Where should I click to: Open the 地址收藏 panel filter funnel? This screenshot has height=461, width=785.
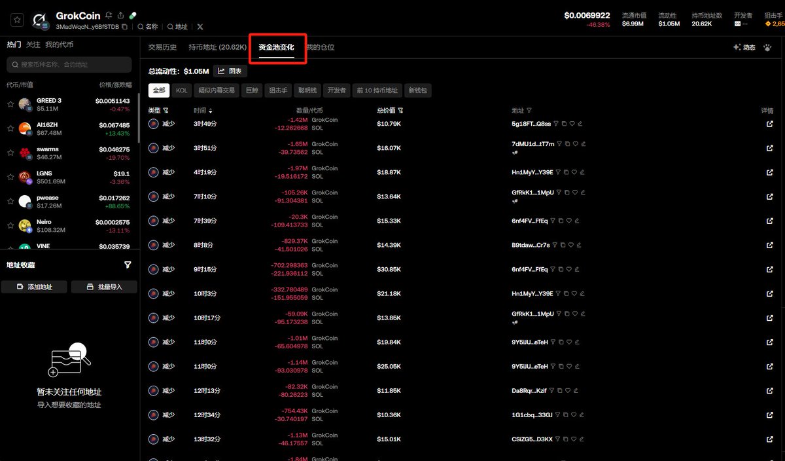pyautogui.click(x=128, y=265)
